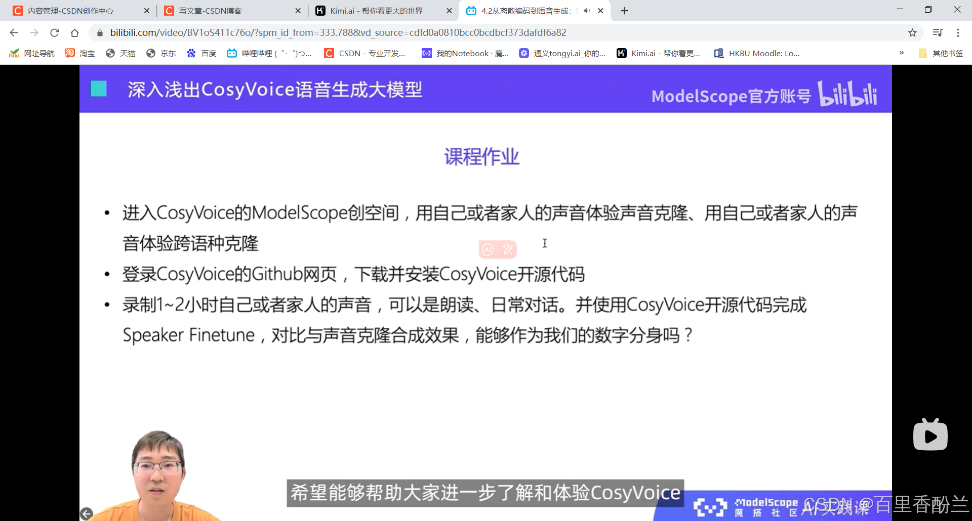Open the Kimi.ai bookmark in bookmarks bar
The height and width of the screenshot is (521, 972).
click(658, 53)
